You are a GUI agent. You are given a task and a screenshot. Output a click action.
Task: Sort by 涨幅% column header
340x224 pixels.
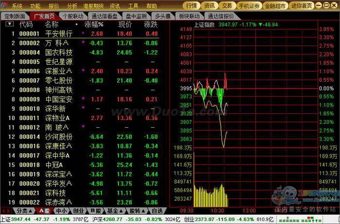94,24
